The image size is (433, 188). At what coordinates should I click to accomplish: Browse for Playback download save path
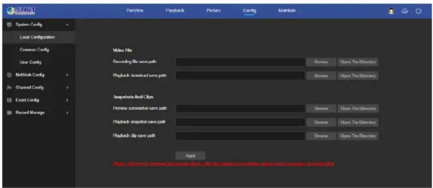pyautogui.click(x=321, y=75)
